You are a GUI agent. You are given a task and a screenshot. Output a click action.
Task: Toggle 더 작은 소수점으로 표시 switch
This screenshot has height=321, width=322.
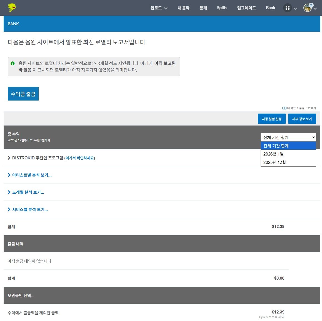[284, 108]
